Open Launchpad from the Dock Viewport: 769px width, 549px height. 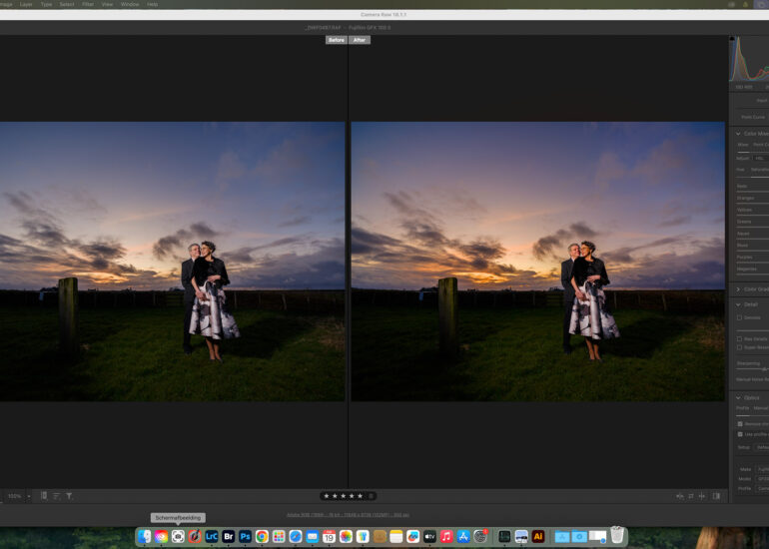point(279,536)
